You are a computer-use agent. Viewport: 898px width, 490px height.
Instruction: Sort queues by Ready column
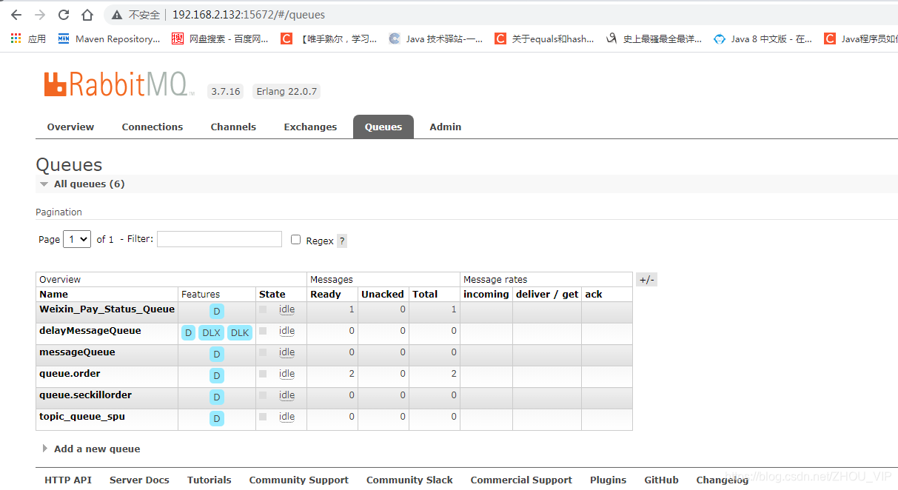coord(326,294)
